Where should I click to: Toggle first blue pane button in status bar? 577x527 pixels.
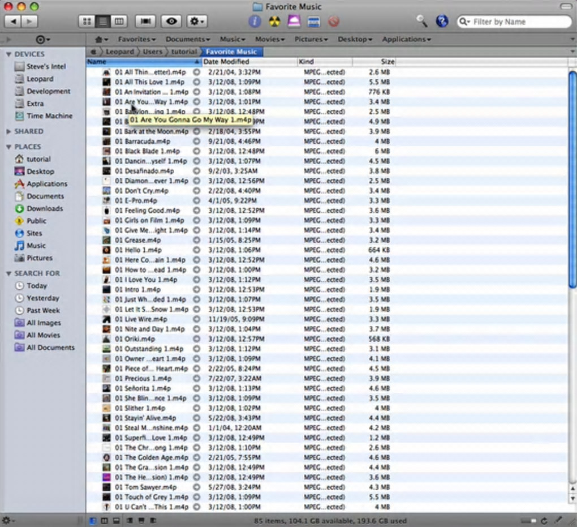(93, 521)
